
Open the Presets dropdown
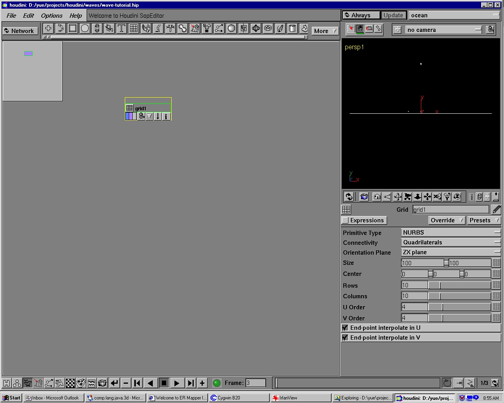click(484, 220)
